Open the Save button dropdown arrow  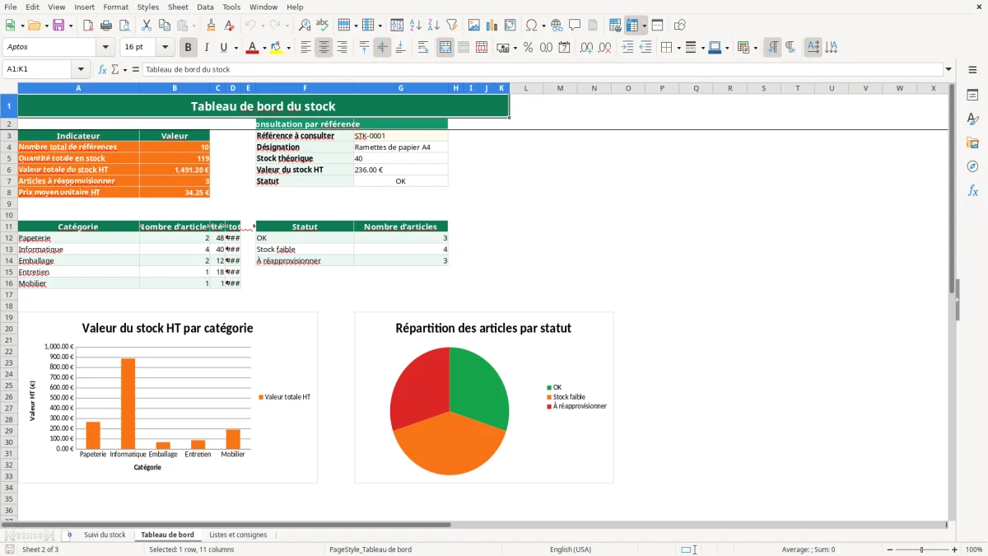point(70,26)
